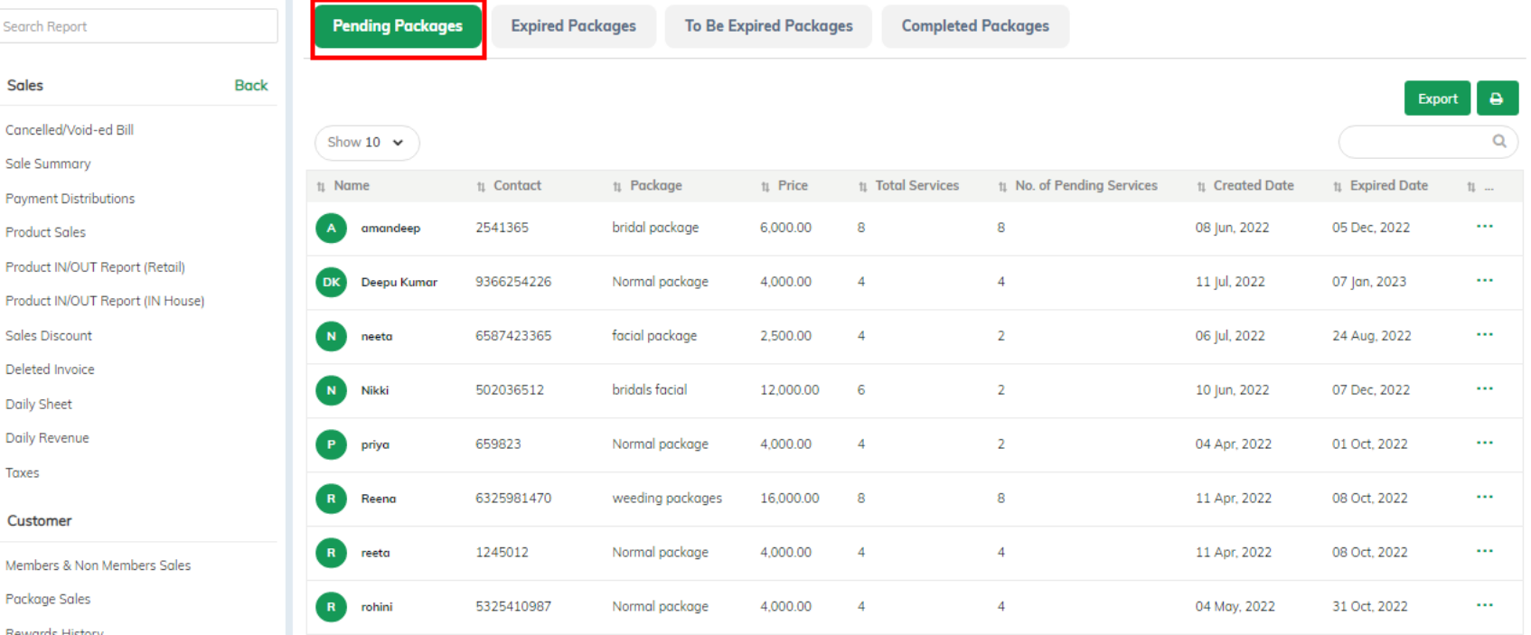
Task: Open Members & Non Members Sales report
Action: coord(99,565)
